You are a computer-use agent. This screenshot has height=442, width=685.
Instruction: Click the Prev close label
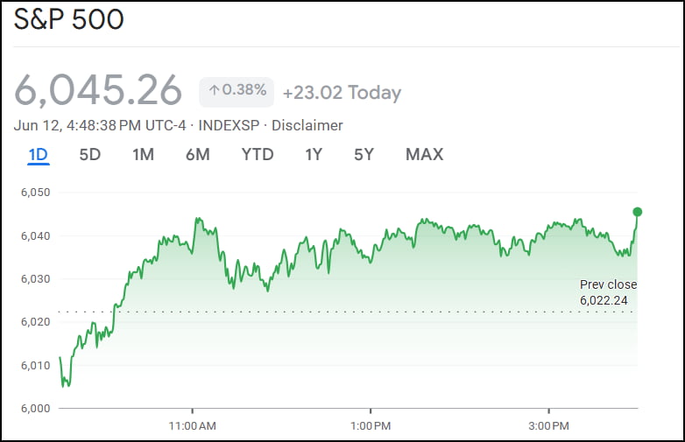click(x=608, y=284)
